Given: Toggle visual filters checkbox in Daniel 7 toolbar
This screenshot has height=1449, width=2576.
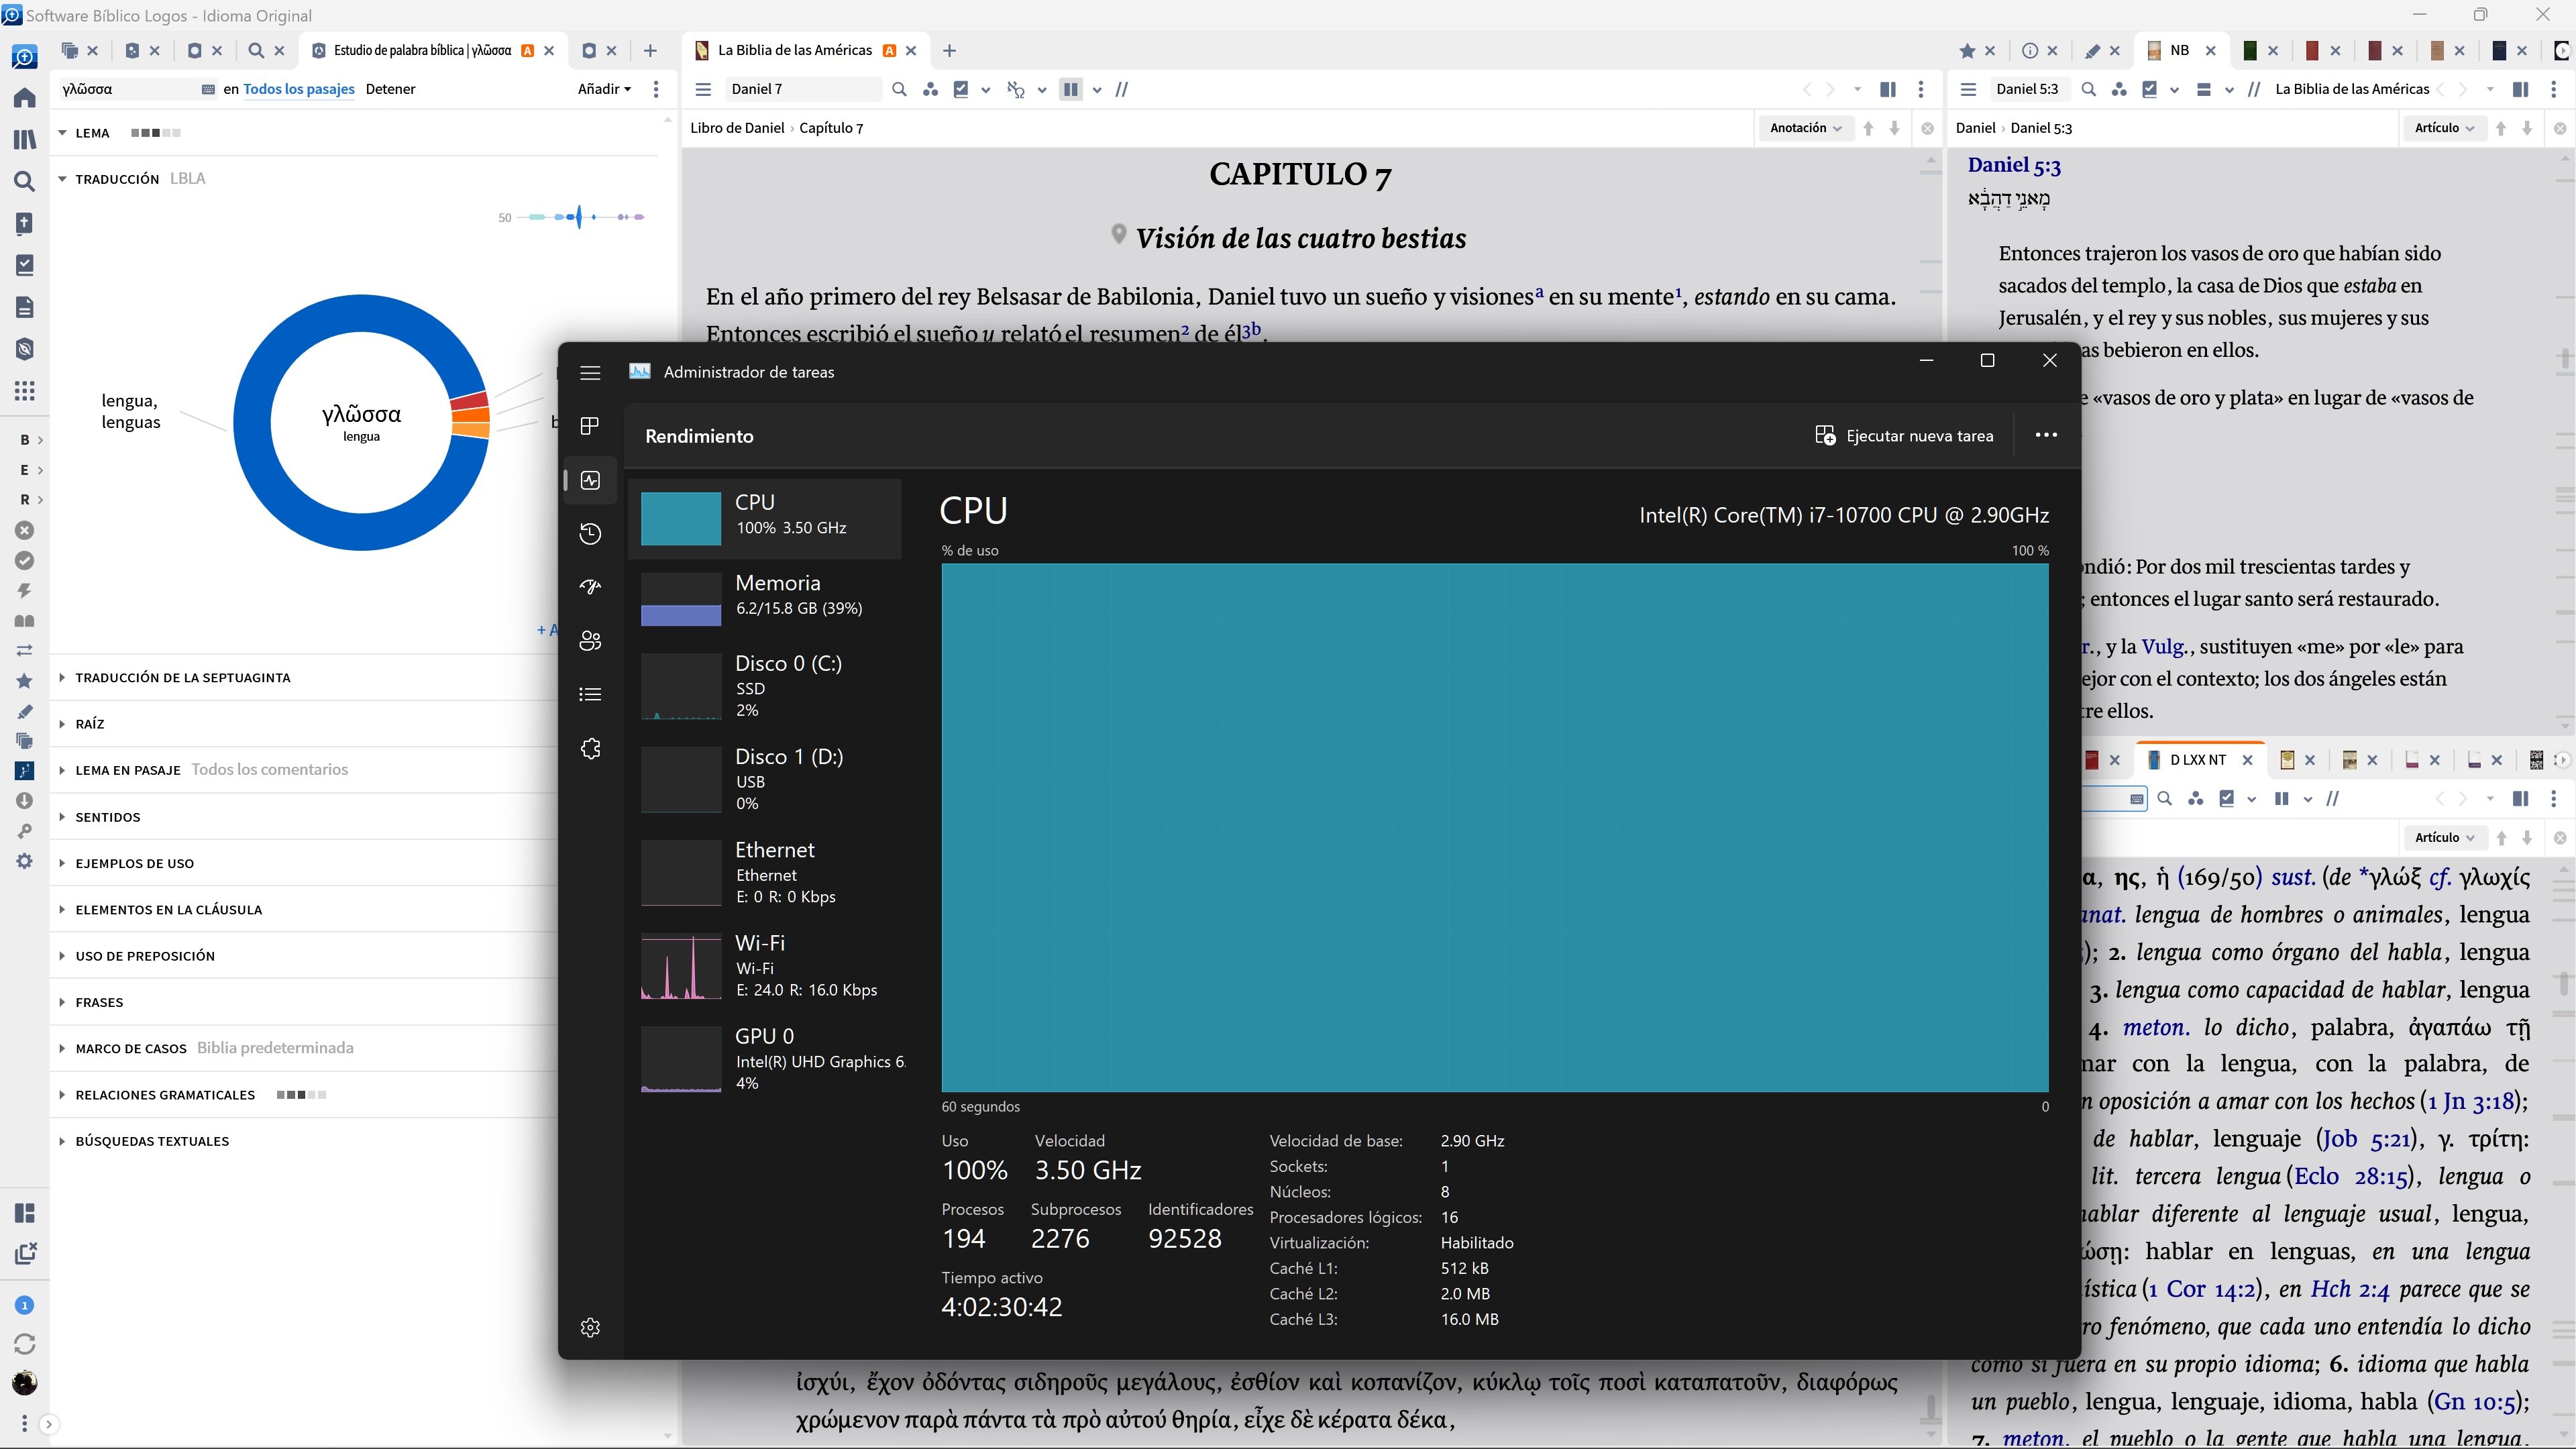Looking at the screenshot, I should click(961, 89).
